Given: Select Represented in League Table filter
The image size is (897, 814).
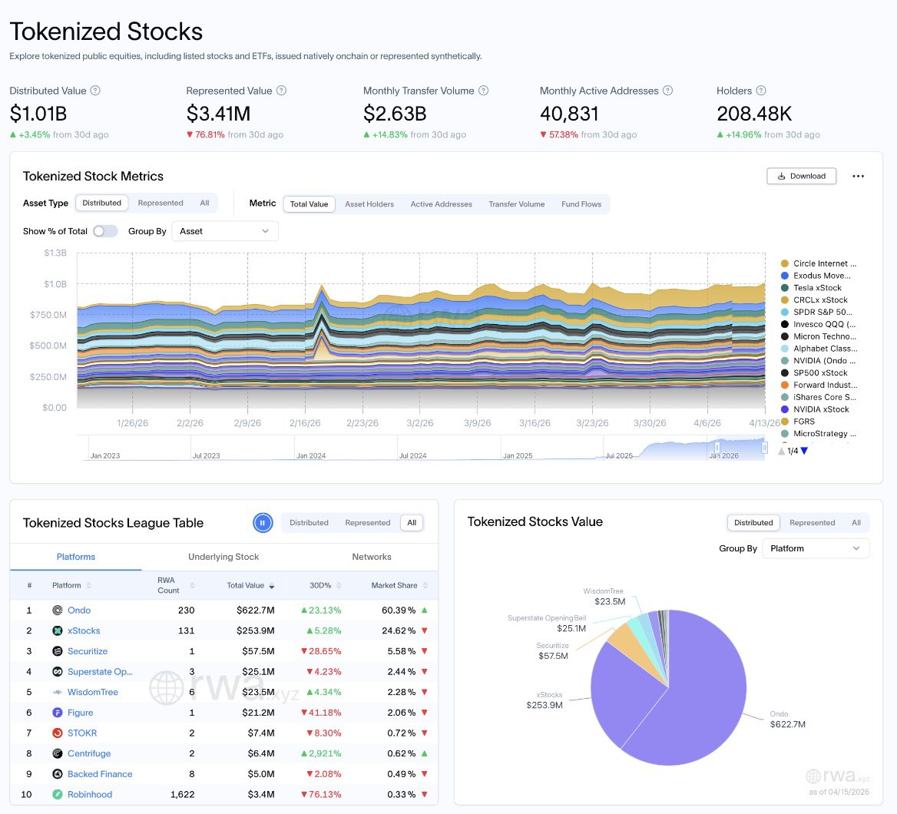Looking at the screenshot, I should (368, 522).
